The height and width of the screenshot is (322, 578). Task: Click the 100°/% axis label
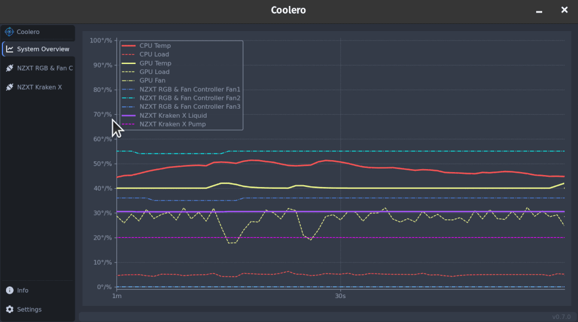pyautogui.click(x=101, y=41)
